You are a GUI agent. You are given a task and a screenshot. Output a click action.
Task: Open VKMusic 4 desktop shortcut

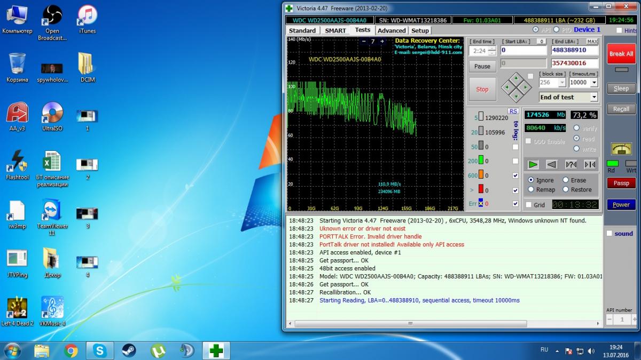(x=52, y=312)
